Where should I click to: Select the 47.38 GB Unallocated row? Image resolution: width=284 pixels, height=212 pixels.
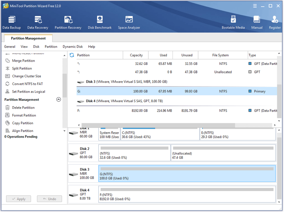176,72
